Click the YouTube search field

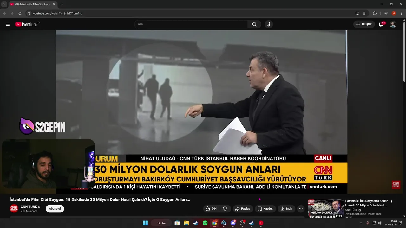[191, 24]
